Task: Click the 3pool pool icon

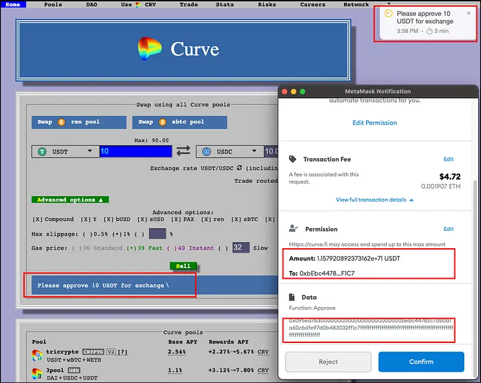Action: click(x=37, y=373)
